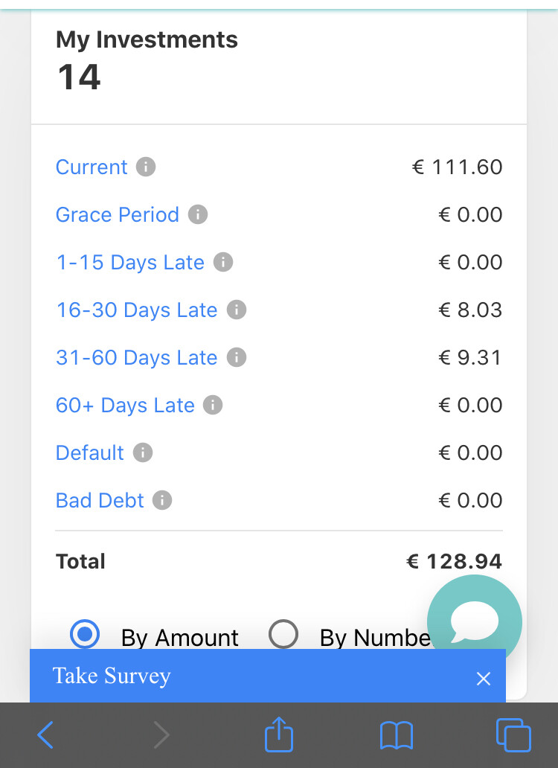Show open Safari tabs
Screen dimensions: 558x768
point(513,735)
